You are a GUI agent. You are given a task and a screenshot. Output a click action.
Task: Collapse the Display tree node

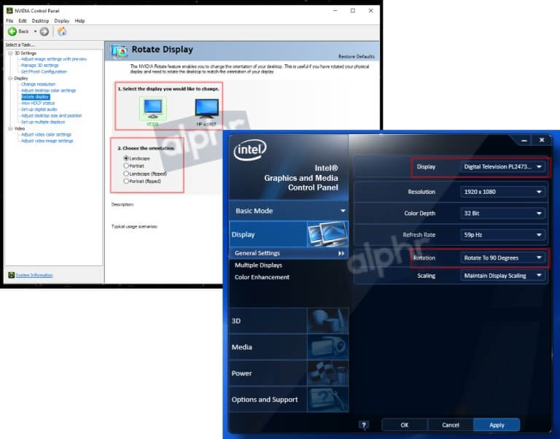pos(10,78)
